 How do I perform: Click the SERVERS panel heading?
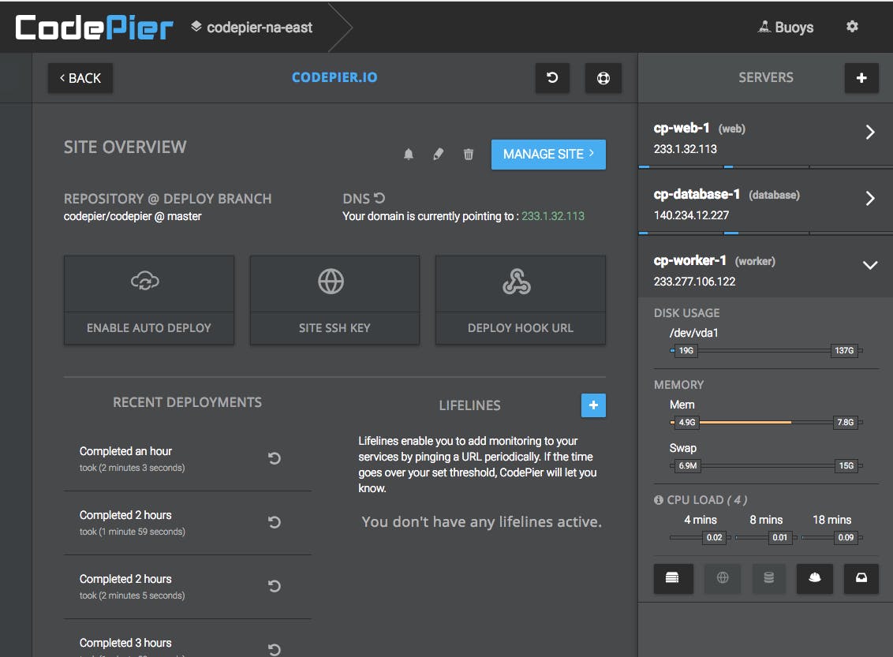coord(765,77)
